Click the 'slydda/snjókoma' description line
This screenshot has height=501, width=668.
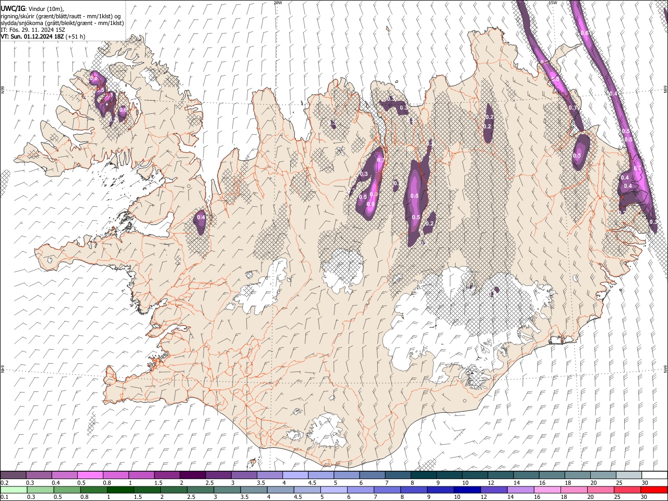tap(62, 23)
